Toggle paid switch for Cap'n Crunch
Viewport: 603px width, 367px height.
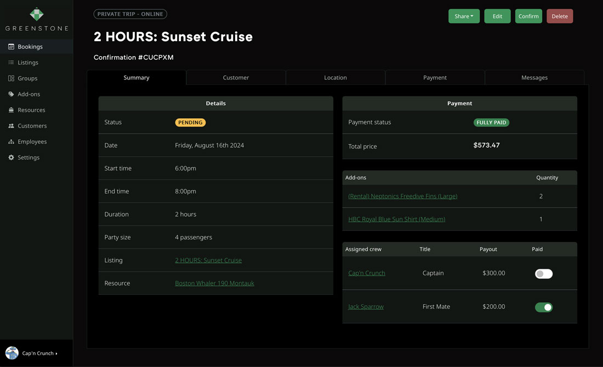pyautogui.click(x=543, y=273)
